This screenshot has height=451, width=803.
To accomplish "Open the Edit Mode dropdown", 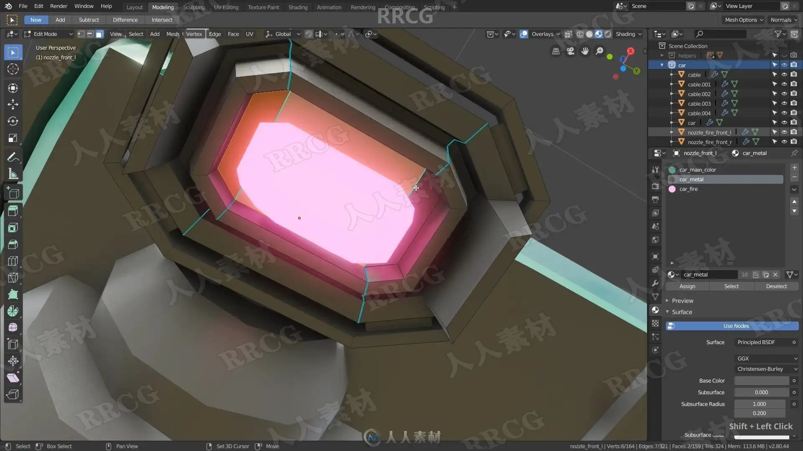I will point(49,34).
